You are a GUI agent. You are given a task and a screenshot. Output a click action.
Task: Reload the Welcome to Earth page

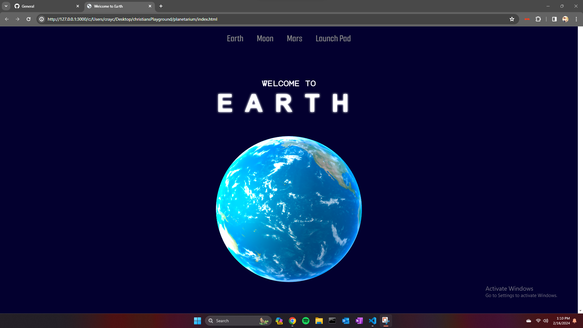(x=29, y=19)
